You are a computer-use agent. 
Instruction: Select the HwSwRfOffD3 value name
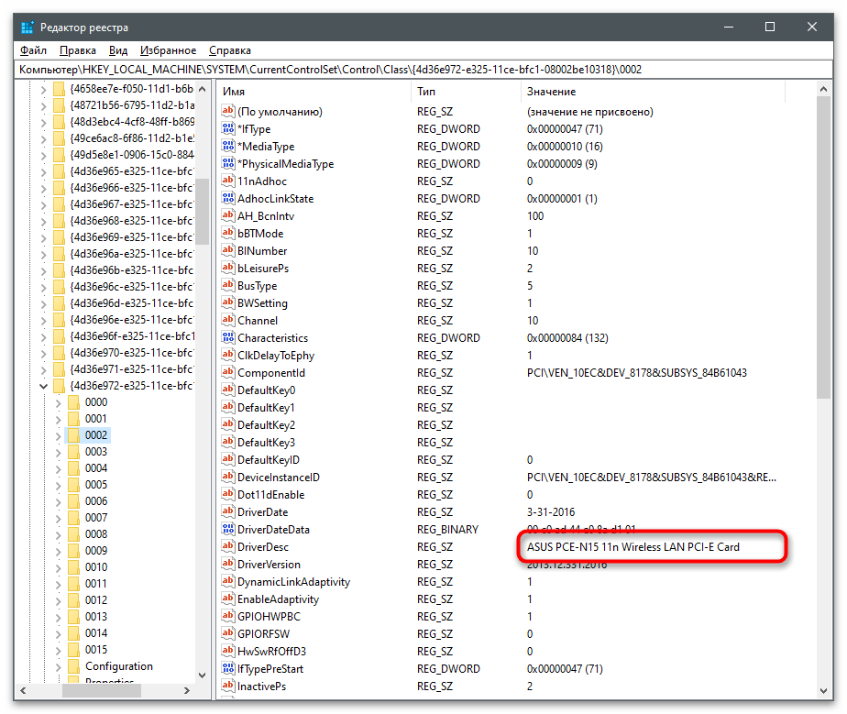tap(271, 652)
